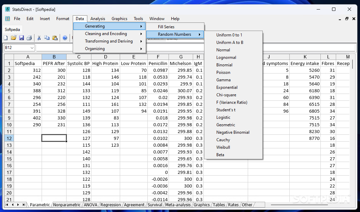360x212 pixels.
Task: Expand the Random Numbers submenu
Action: coord(175,34)
